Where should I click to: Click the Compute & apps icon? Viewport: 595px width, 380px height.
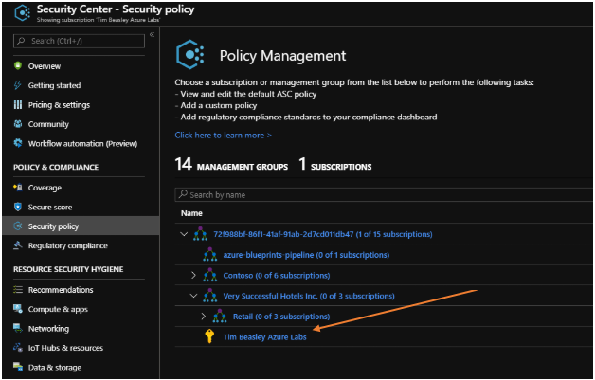tap(18, 309)
